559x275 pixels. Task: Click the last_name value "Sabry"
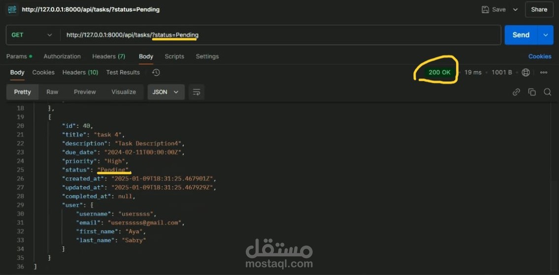tap(134, 240)
